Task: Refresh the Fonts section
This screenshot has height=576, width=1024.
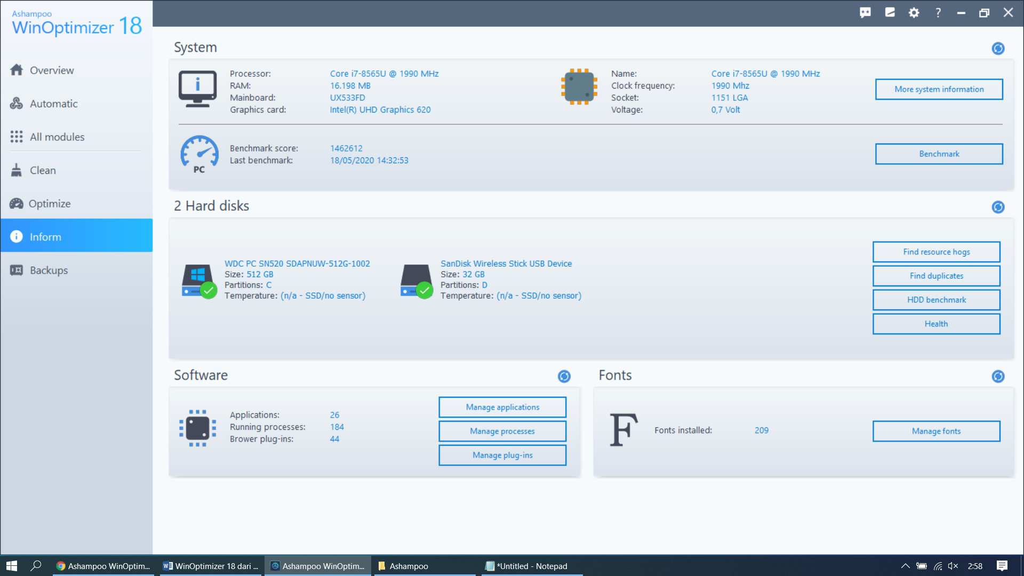Action: click(x=998, y=377)
